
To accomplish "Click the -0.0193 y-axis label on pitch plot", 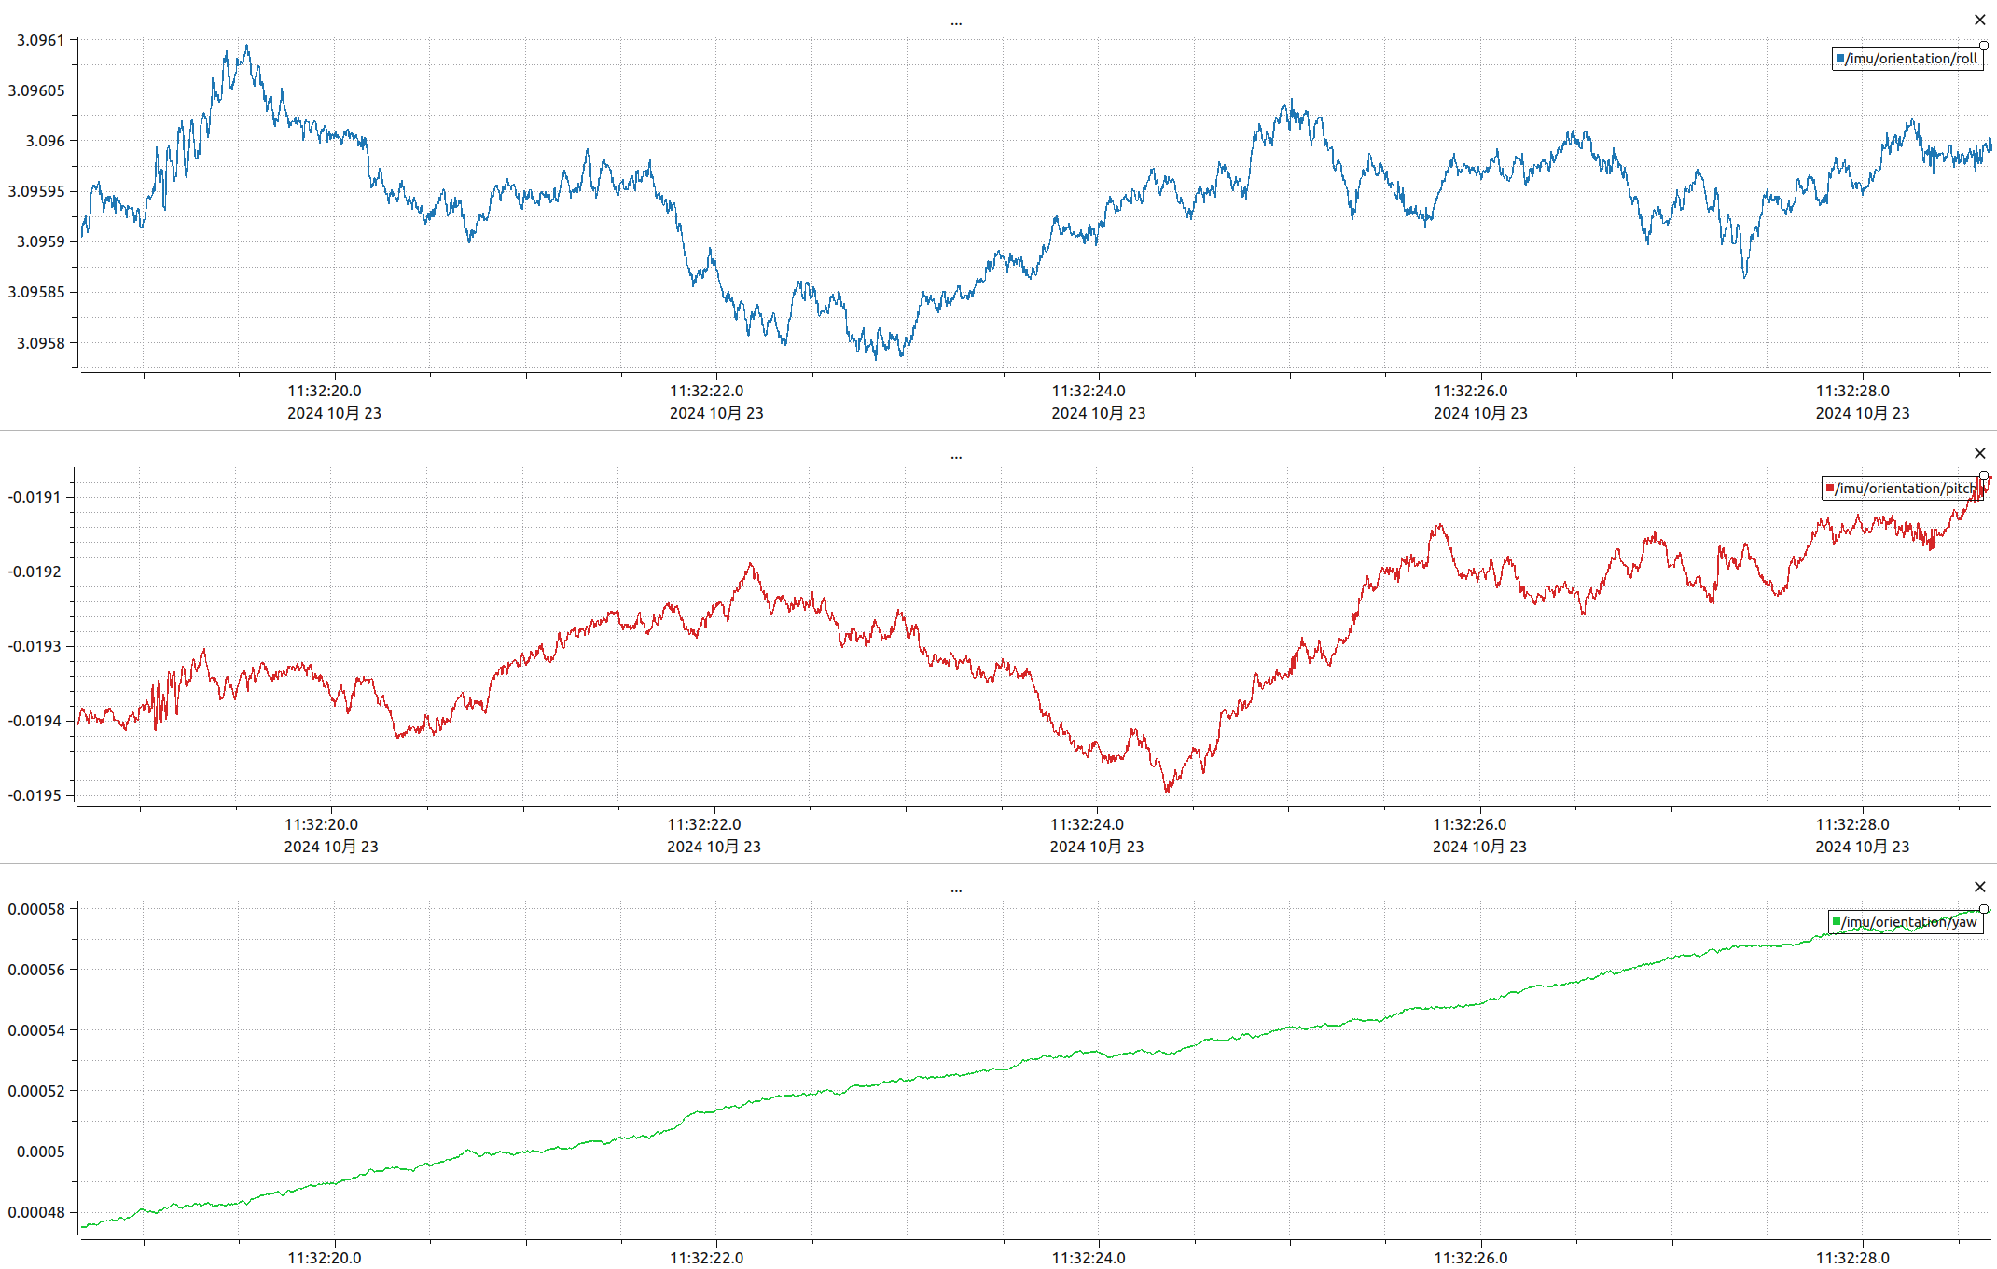I will 35,646.
